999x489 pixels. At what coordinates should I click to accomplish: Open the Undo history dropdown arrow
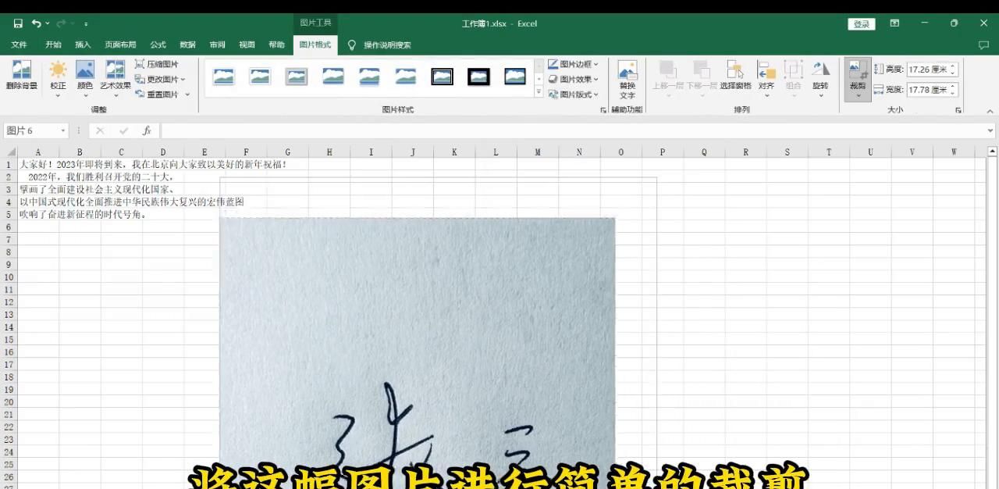tap(48, 24)
